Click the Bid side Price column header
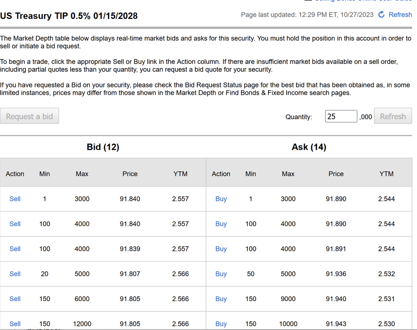This screenshot has width=417, height=330. (130, 174)
